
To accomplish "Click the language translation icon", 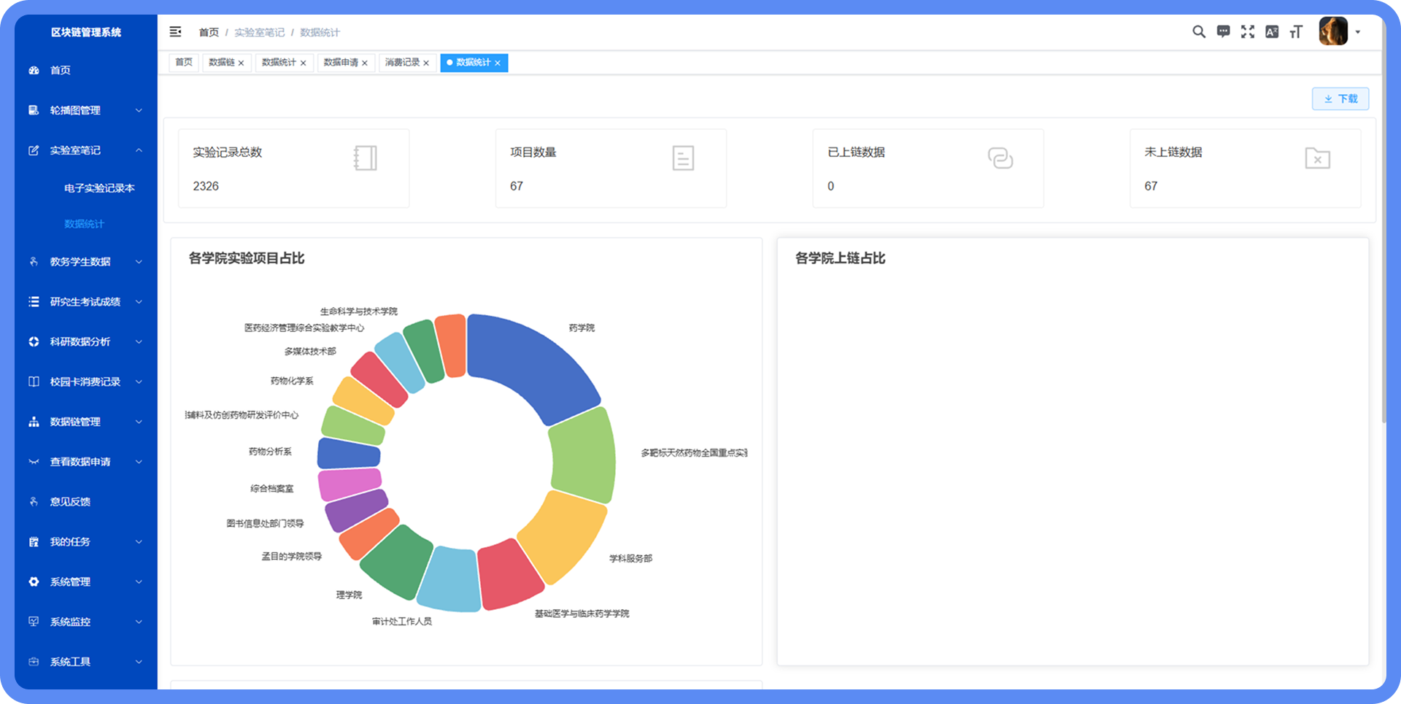I will pyautogui.click(x=1272, y=32).
